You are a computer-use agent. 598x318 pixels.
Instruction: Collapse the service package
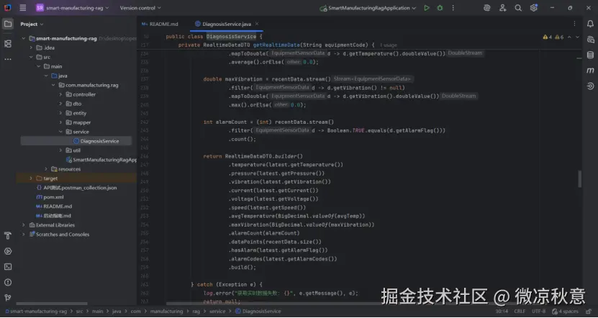pos(60,132)
